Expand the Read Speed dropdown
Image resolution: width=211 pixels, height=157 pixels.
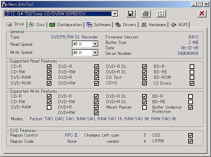[x=95, y=44]
